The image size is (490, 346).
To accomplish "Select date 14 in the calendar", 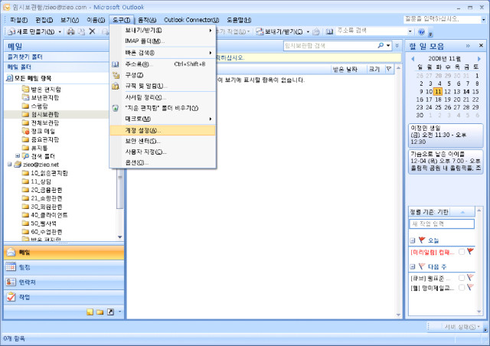I will coord(466,92).
